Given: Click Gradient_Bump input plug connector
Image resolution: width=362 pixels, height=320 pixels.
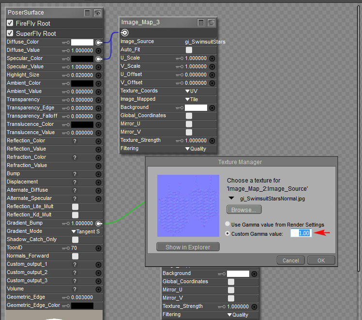Looking at the screenshot, I should (98, 223).
